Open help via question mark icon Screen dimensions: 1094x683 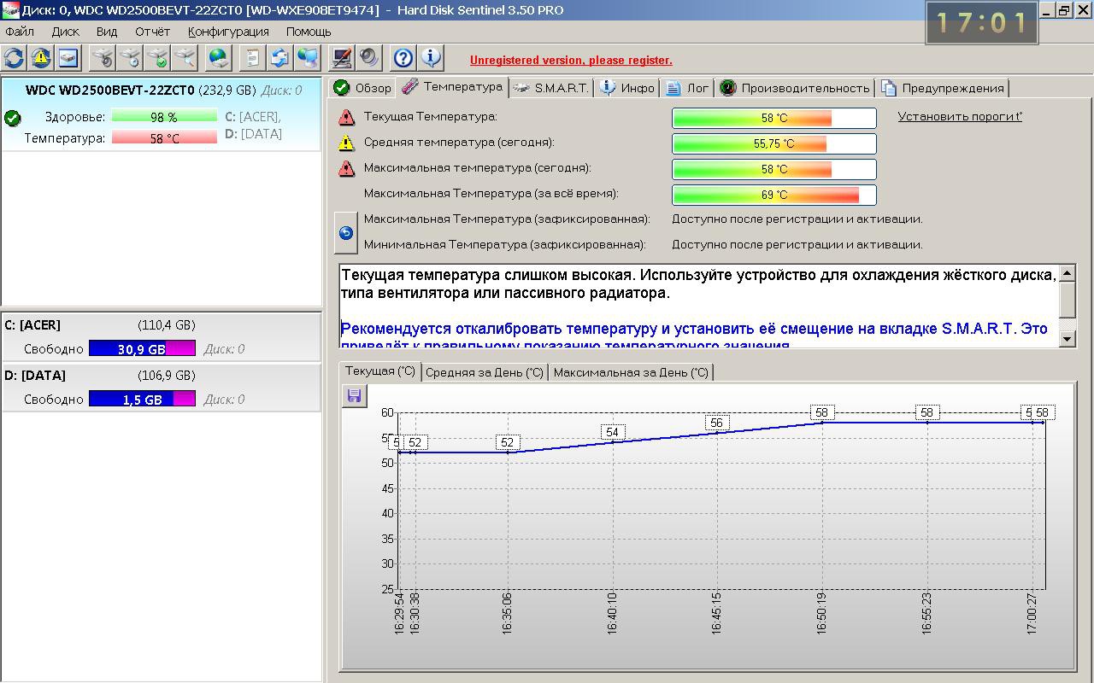403,58
